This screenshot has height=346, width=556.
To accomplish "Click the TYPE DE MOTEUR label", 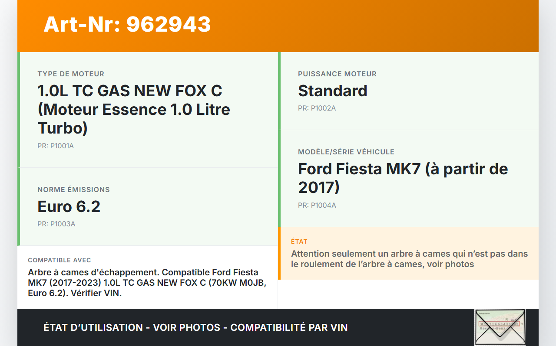I will [71, 74].
